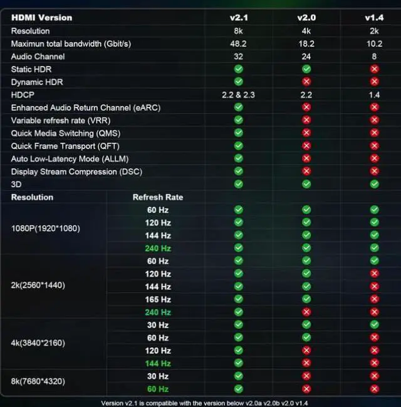Select the 4k 30 Hz checkmark under v1.4
Screen dimensions: 401x407
pos(374,325)
